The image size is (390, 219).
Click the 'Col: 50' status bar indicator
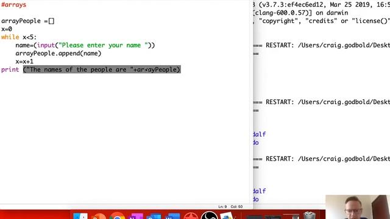click(x=236, y=207)
